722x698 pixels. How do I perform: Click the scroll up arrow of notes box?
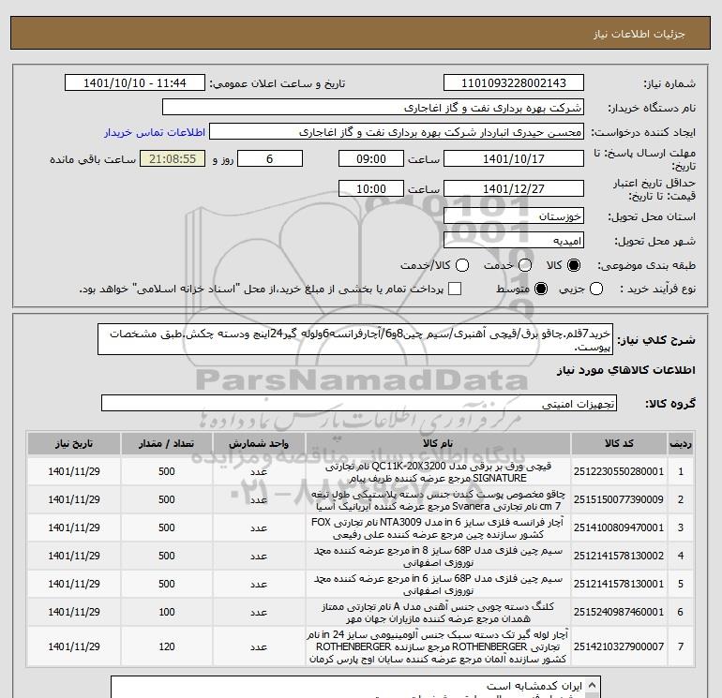coord(594,684)
